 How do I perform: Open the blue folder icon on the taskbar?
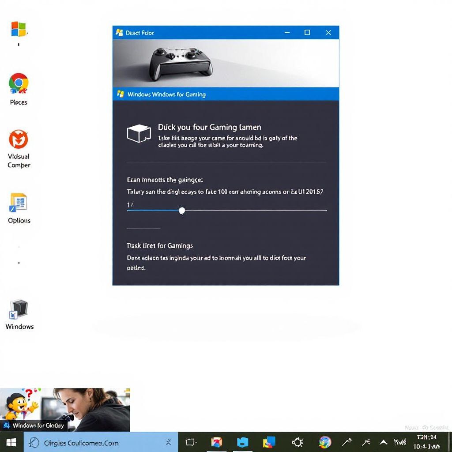(242, 442)
